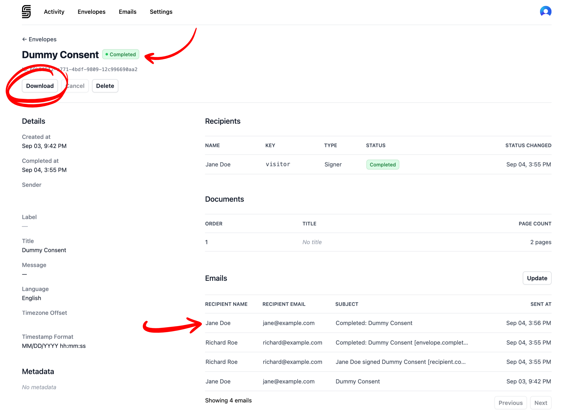Screen dimensions: 582x415
Task: Go to Next emails page
Action: pos(540,403)
